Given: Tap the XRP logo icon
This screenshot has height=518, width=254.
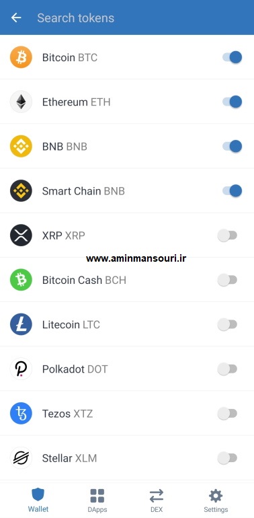Looking at the screenshot, I should click(21, 235).
